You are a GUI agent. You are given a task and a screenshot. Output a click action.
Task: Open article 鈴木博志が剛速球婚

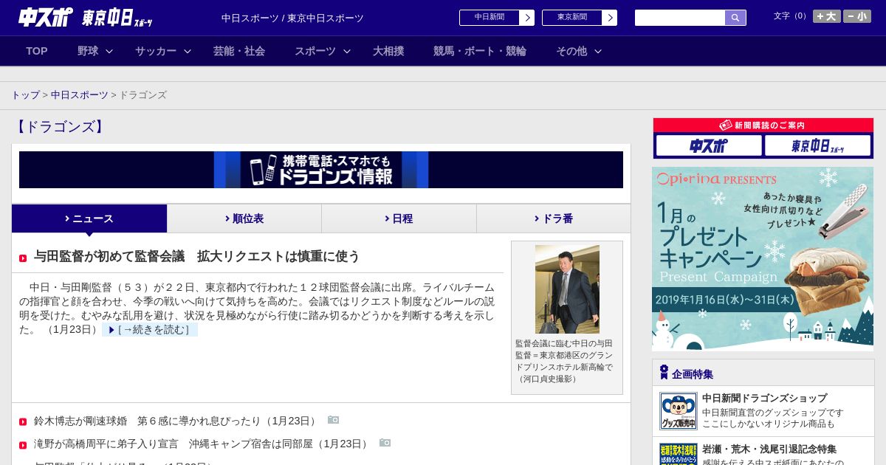176,421
